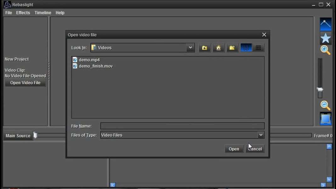Click the timeline scroll up arrow

coord(329,146)
